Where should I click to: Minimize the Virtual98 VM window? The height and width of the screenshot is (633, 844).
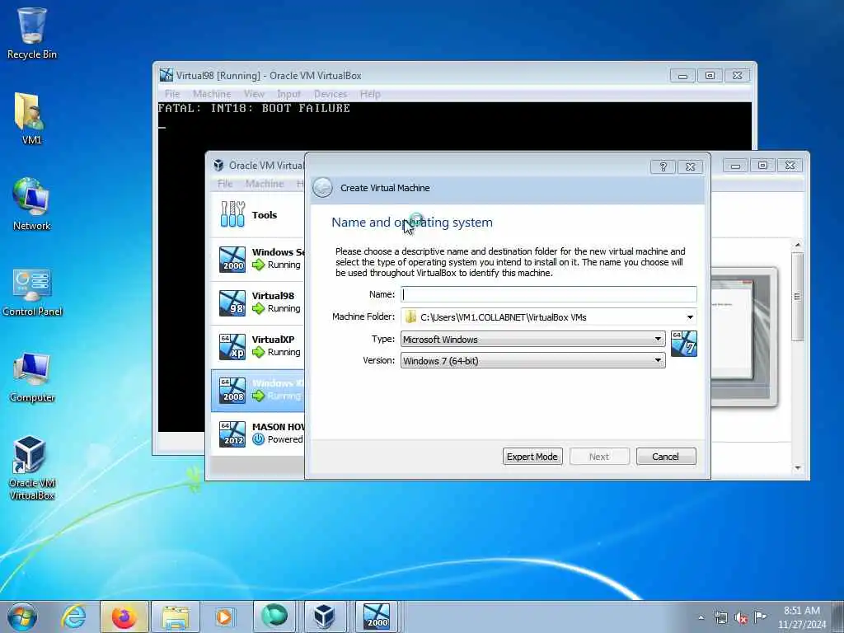tap(682, 76)
